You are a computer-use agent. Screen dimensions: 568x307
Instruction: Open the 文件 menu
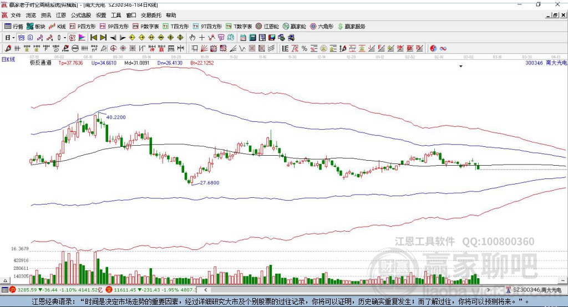tap(16, 15)
